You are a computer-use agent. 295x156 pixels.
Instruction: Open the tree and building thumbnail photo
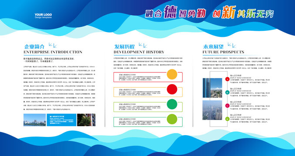(86, 120)
